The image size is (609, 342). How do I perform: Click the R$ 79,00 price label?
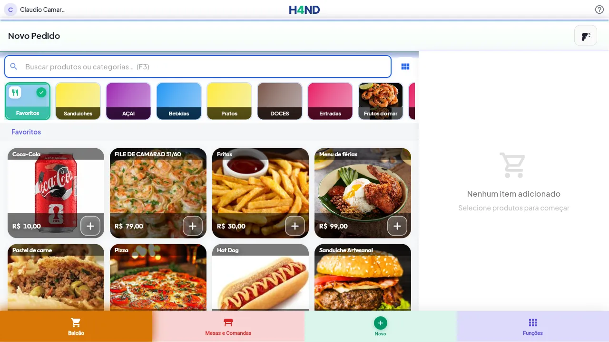pos(129,226)
